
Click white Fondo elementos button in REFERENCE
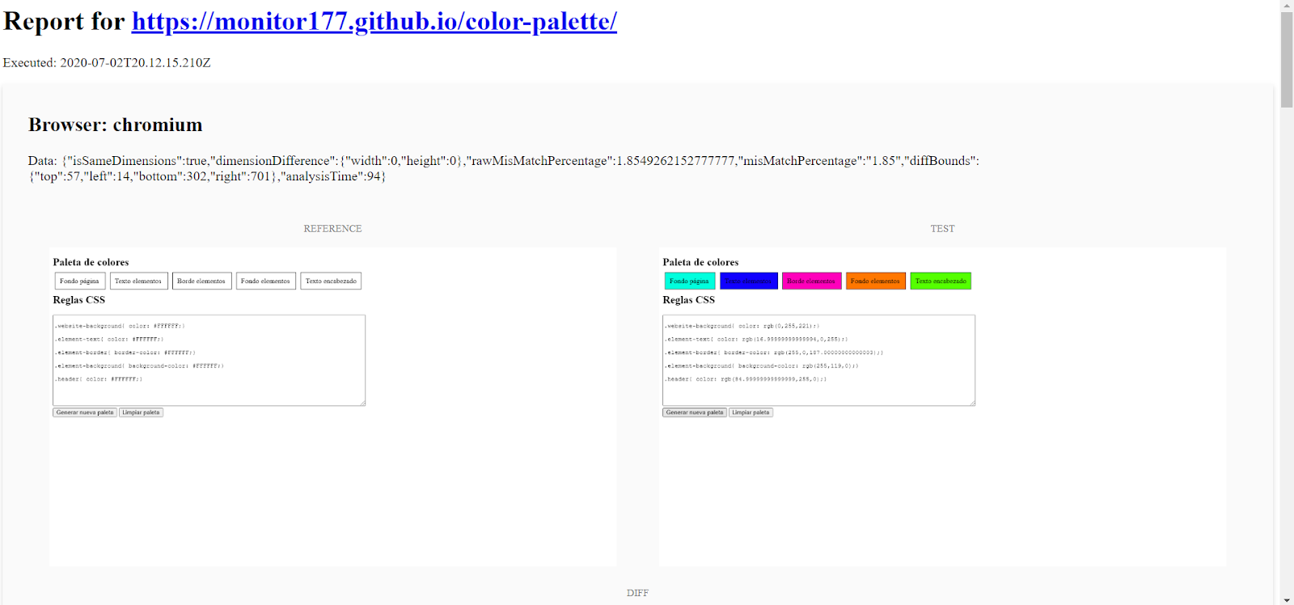click(x=265, y=281)
